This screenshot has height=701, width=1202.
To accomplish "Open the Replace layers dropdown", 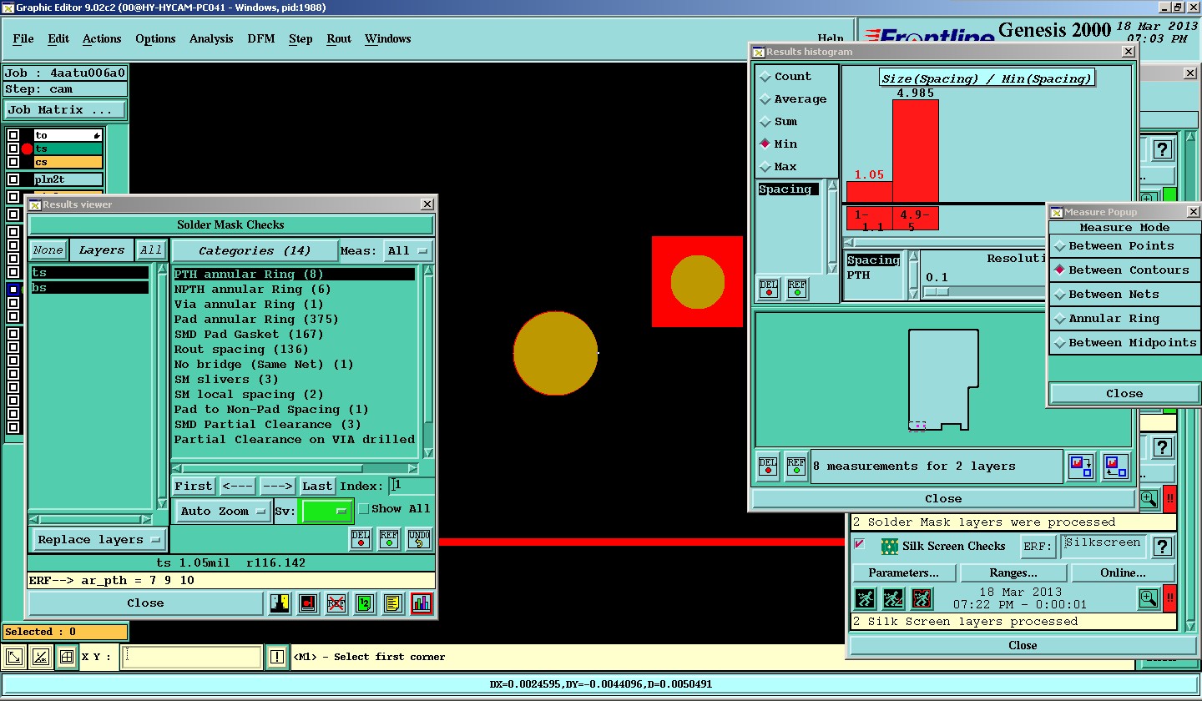I will 99,539.
